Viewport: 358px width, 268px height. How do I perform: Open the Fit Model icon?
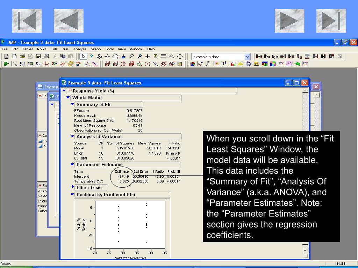22,64
